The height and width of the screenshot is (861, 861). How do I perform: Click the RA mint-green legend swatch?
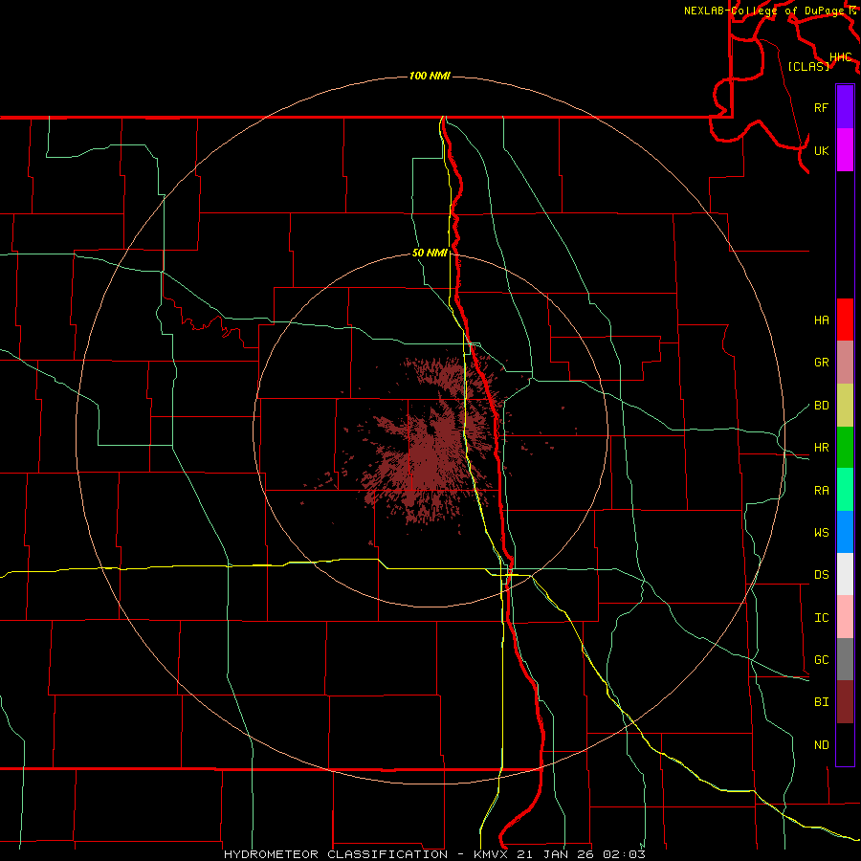[x=845, y=490]
